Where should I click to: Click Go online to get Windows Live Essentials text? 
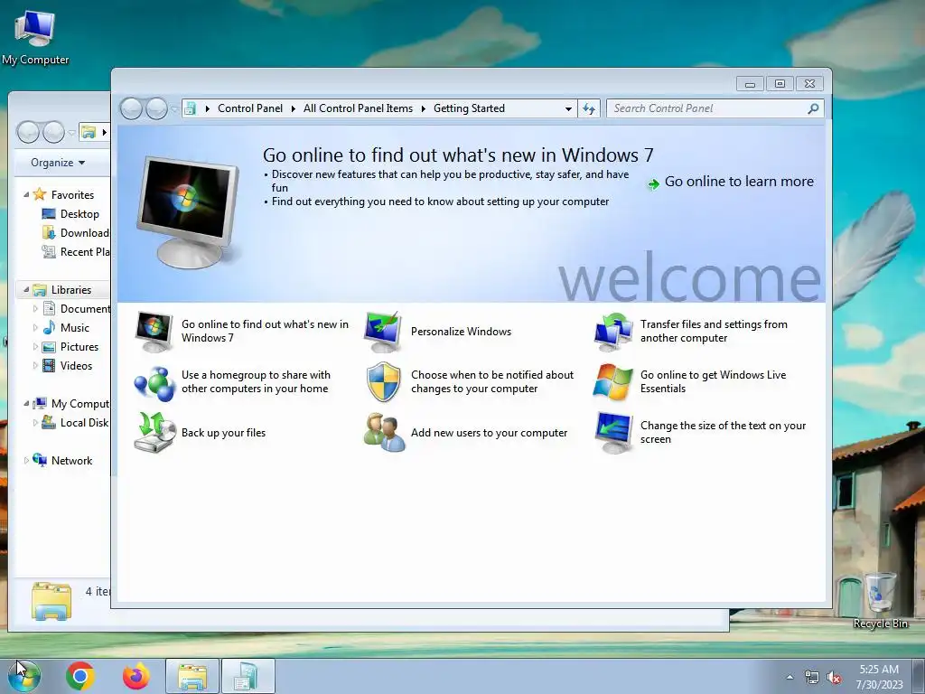tap(714, 382)
